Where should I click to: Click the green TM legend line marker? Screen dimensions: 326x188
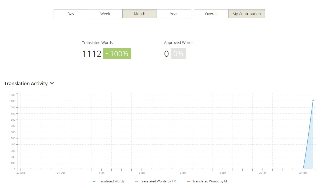[x=136, y=181]
